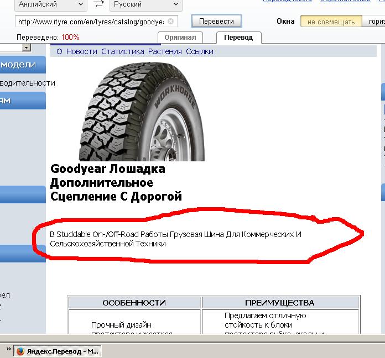Open the Английский source language dropdown

click(x=50, y=4)
